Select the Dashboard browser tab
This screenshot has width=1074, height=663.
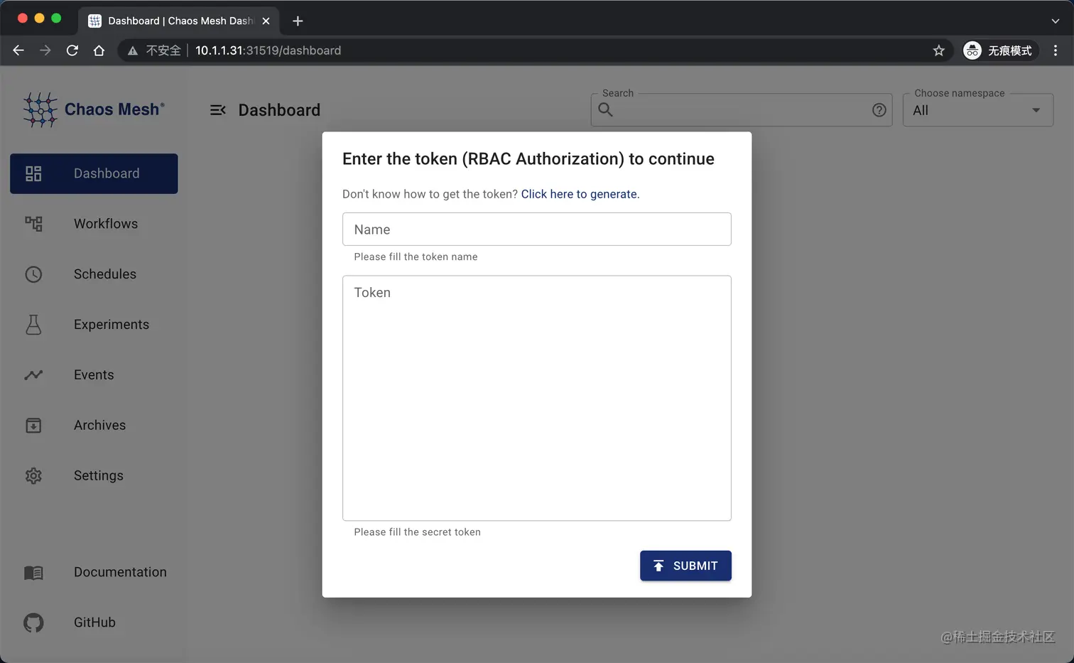(178, 21)
